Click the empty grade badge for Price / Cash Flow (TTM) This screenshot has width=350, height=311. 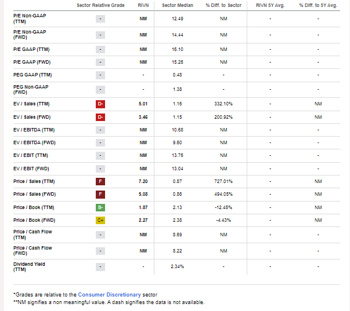(x=100, y=235)
